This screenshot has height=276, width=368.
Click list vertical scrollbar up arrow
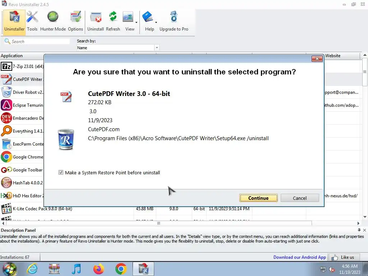(x=365, y=55)
